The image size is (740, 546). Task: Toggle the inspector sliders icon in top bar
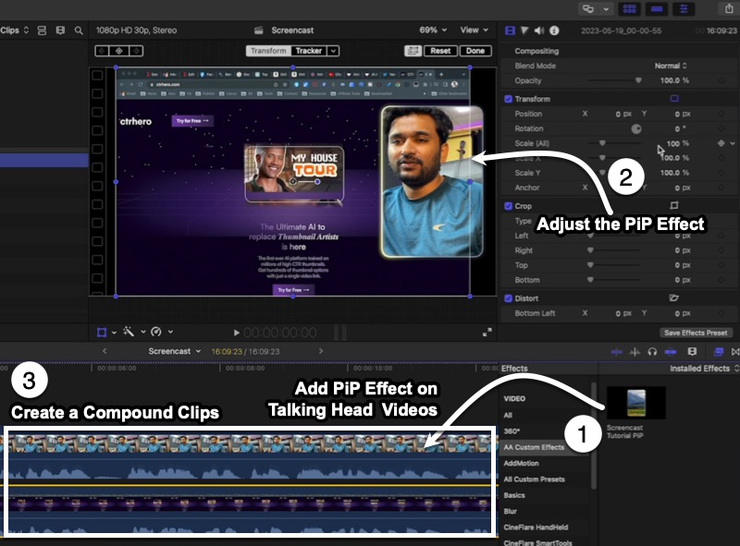point(684,8)
